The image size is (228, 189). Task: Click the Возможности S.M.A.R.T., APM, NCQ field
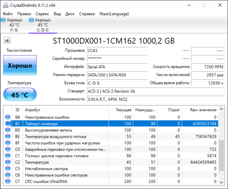[156, 99]
